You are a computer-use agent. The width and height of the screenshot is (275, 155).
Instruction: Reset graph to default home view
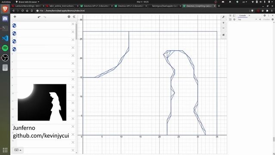click(x=223, y=35)
